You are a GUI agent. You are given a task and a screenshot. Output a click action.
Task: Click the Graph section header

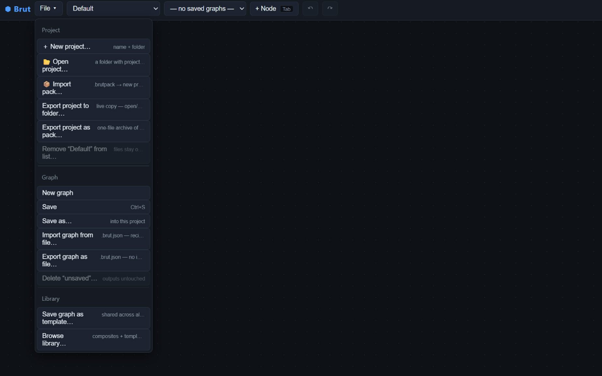coord(50,177)
